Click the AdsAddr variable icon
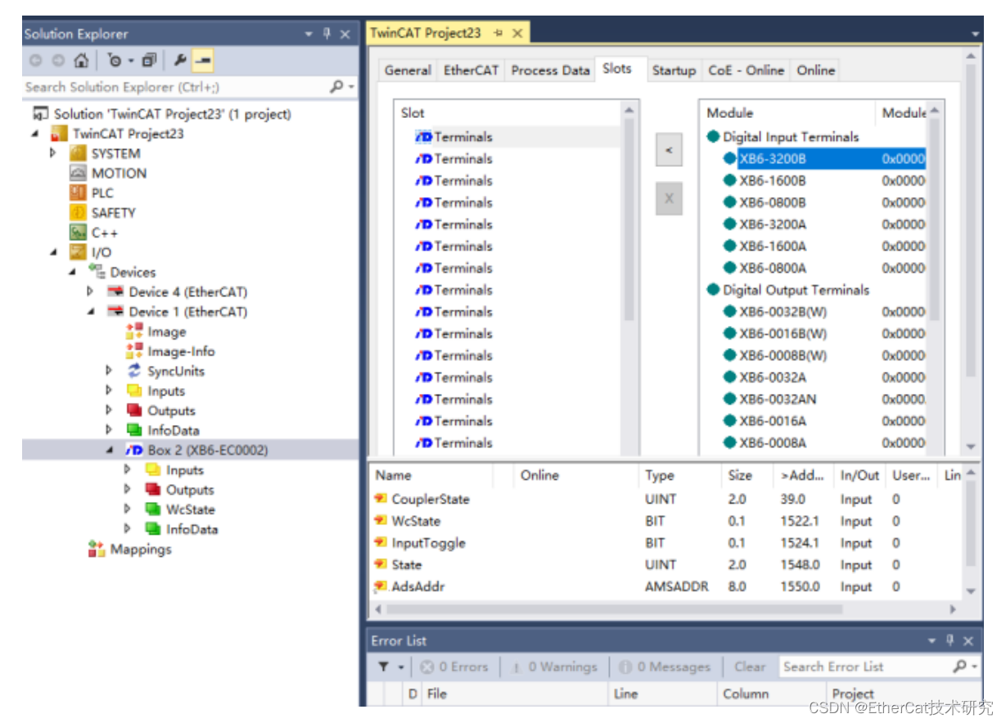The width and height of the screenshot is (1006, 723). click(381, 586)
